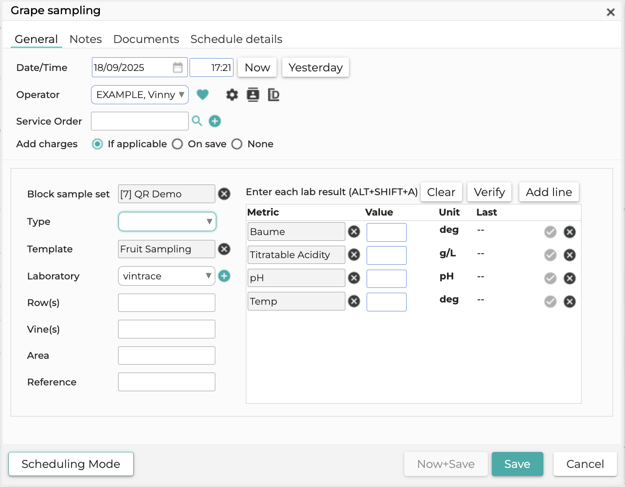Viewport: 625px width, 487px height.
Task: Open the Schedule details tab
Action: (x=236, y=39)
